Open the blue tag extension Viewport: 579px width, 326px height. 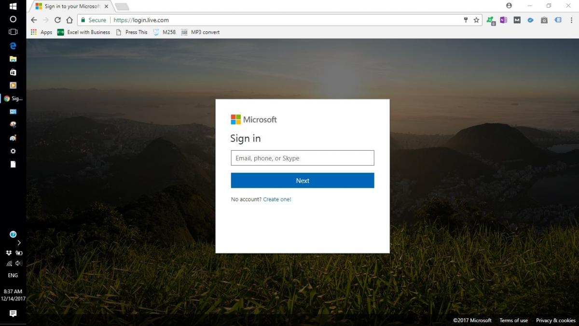[557, 20]
